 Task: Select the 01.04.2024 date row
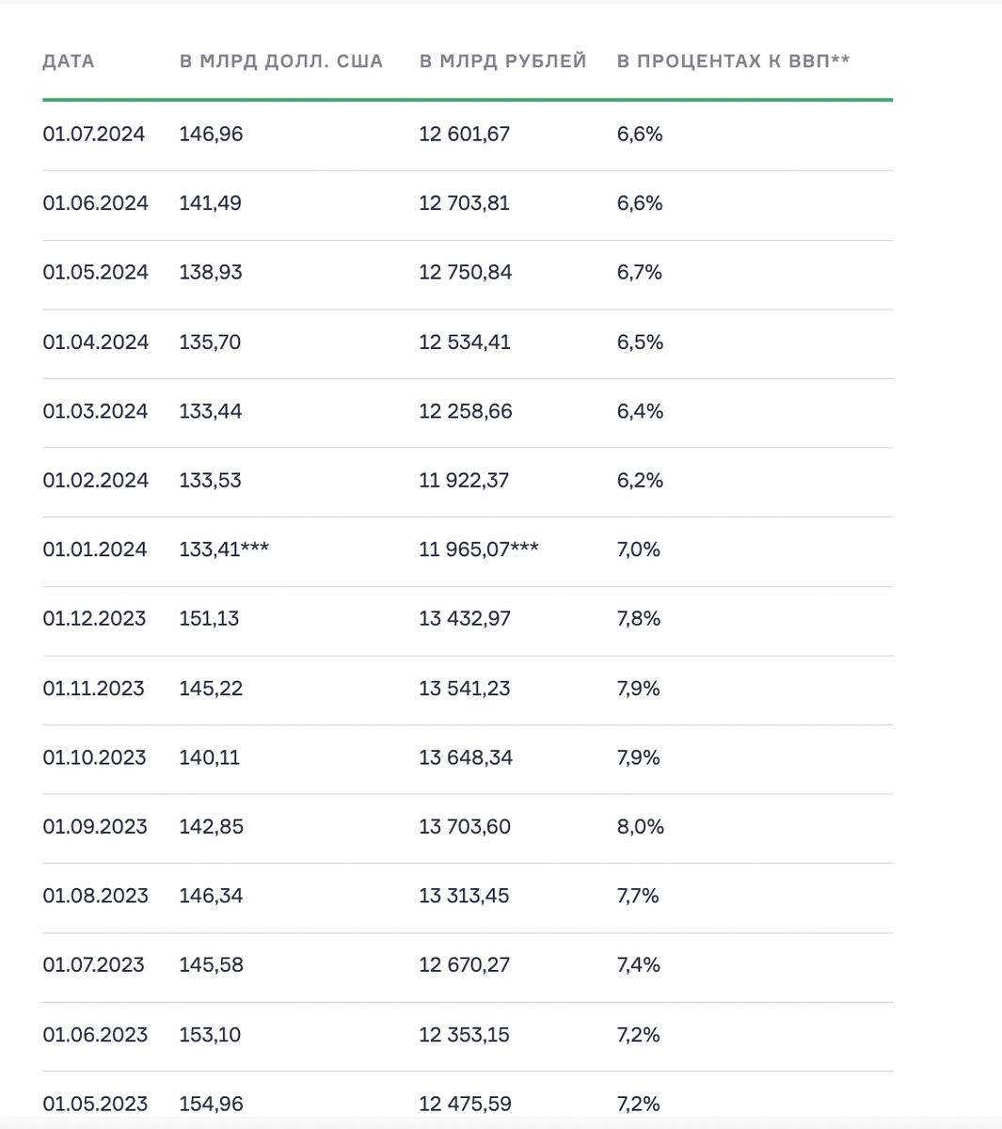95,342
